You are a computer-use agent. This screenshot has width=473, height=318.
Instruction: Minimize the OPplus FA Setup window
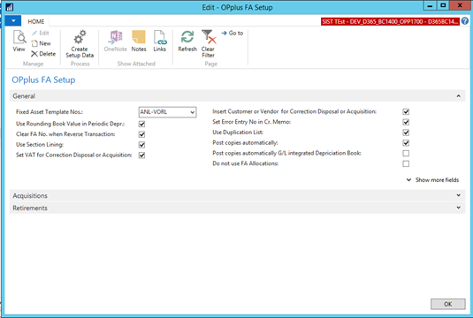point(431,5)
